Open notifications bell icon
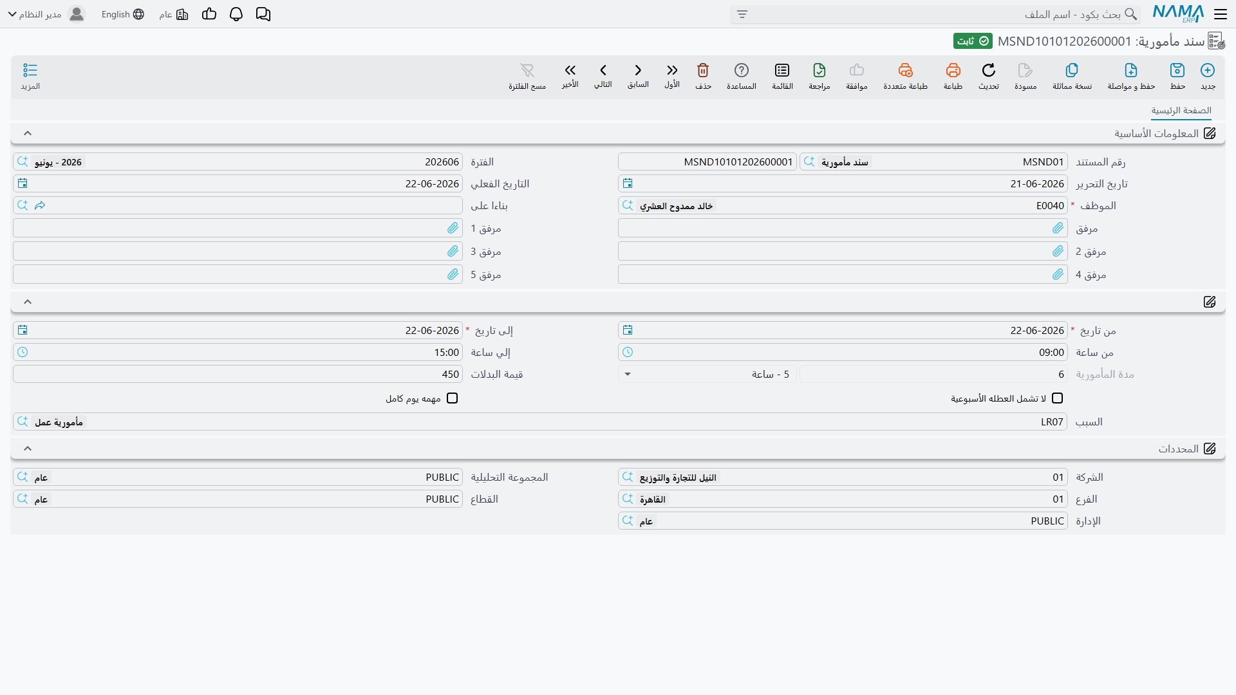The width and height of the screenshot is (1236, 695). coord(236,14)
